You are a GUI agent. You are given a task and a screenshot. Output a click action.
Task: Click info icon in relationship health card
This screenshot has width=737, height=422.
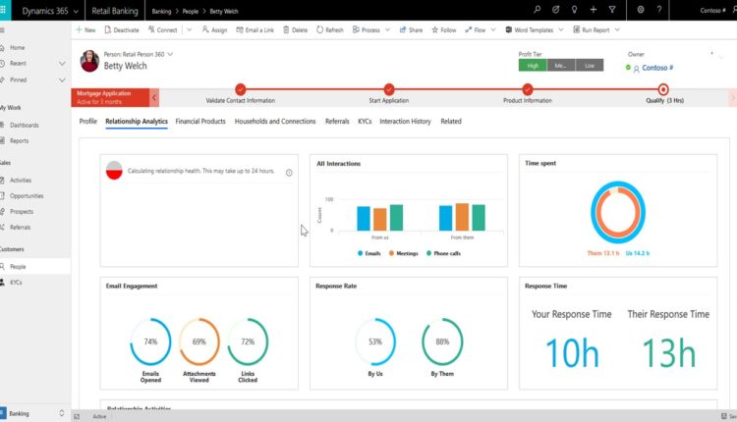[289, 172]
